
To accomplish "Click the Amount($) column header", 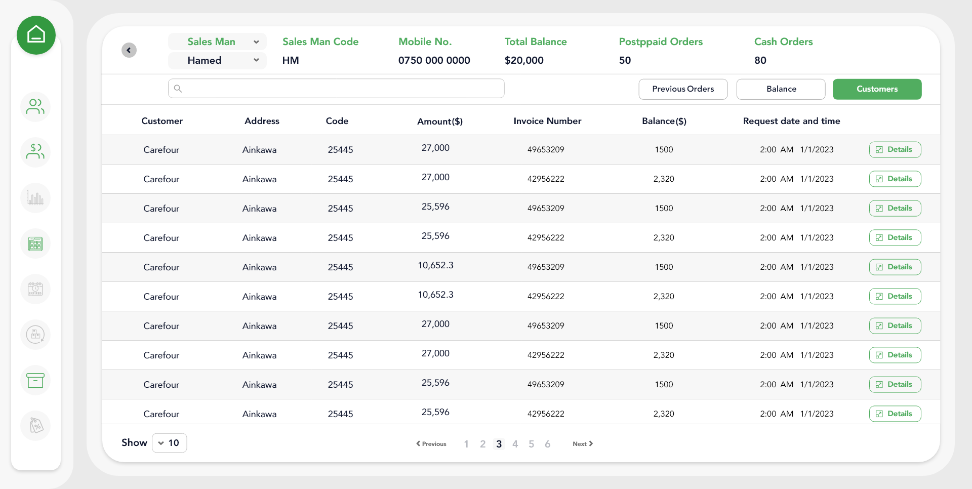I will tap(440, 121).
